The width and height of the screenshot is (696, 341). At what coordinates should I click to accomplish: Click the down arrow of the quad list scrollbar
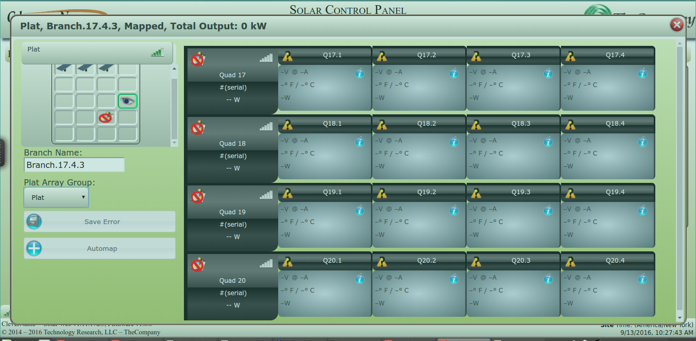click(680, 317)
